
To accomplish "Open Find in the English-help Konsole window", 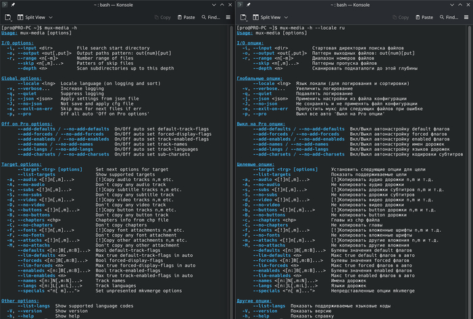I will click(x=211, y=18).
